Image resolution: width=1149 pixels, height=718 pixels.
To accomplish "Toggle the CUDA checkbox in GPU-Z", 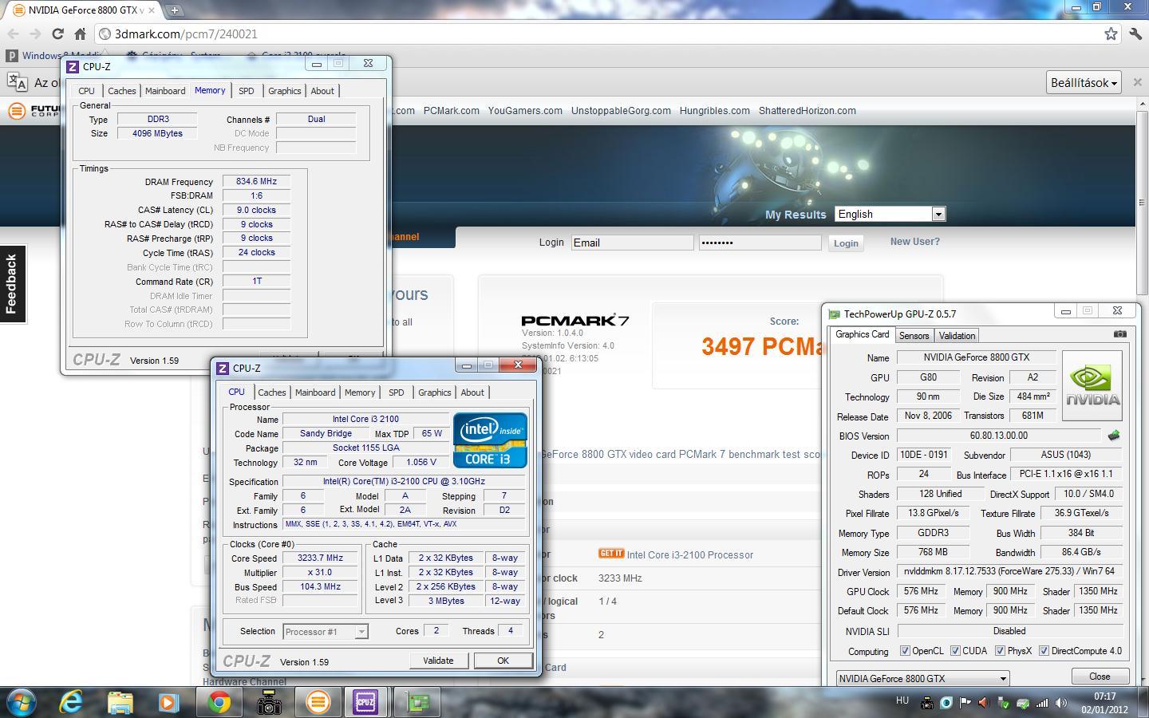I will [x=955, y=650].
